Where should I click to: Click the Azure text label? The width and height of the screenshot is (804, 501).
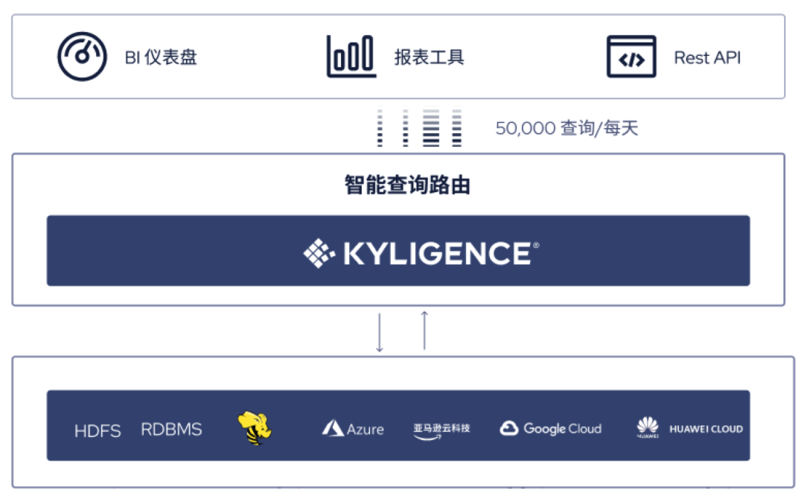(365, 430)
